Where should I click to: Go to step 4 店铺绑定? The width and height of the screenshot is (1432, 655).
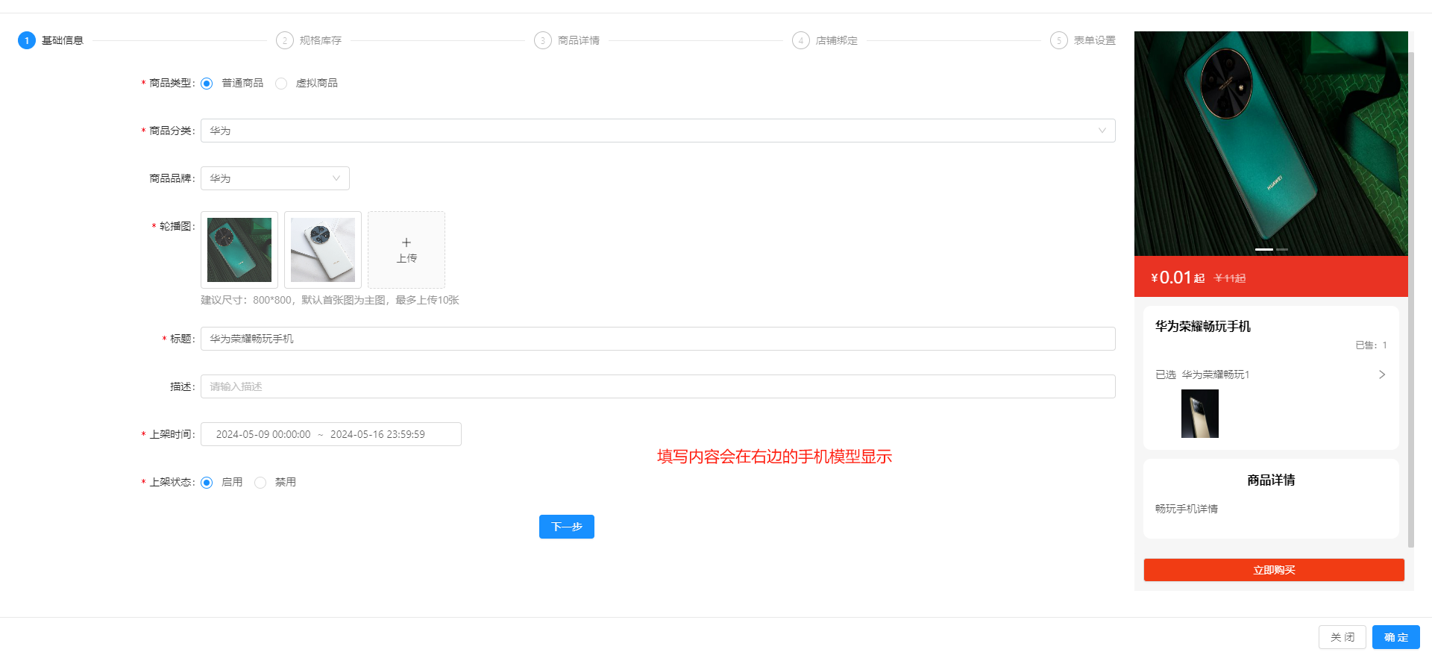coord(825,40)
